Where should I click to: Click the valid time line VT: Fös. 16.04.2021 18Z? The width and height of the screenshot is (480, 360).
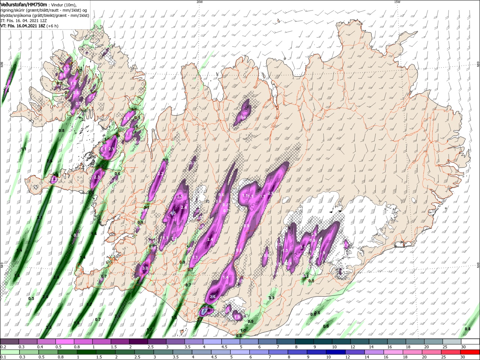(29, 26)
